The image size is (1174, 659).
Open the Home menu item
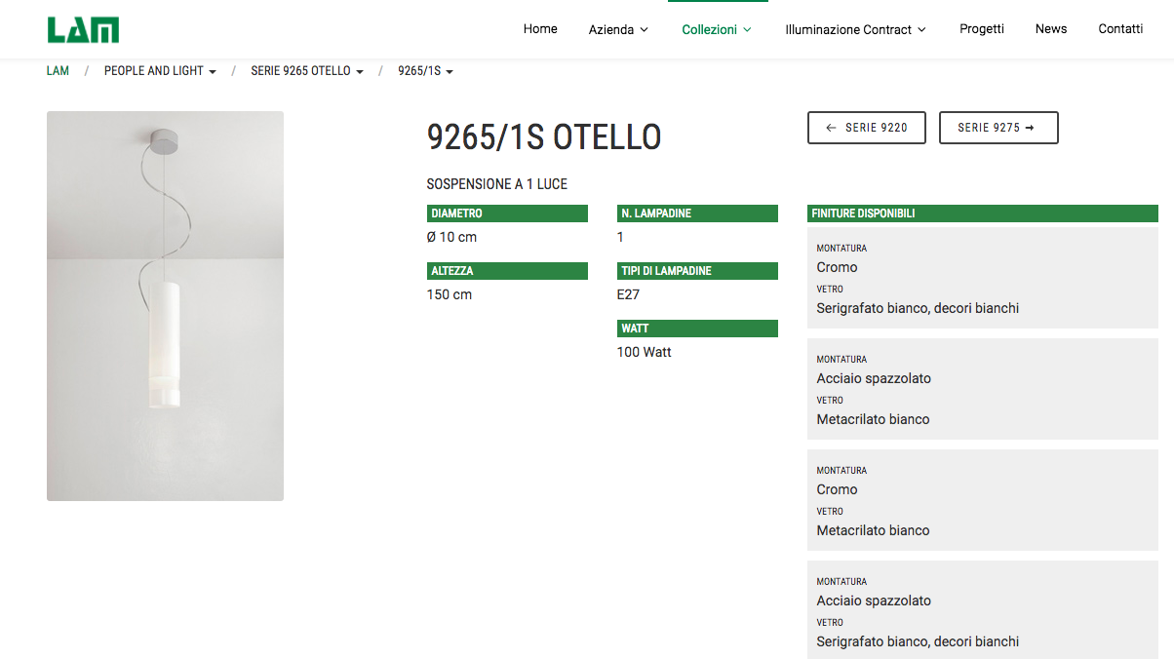(x=540, y=29)
